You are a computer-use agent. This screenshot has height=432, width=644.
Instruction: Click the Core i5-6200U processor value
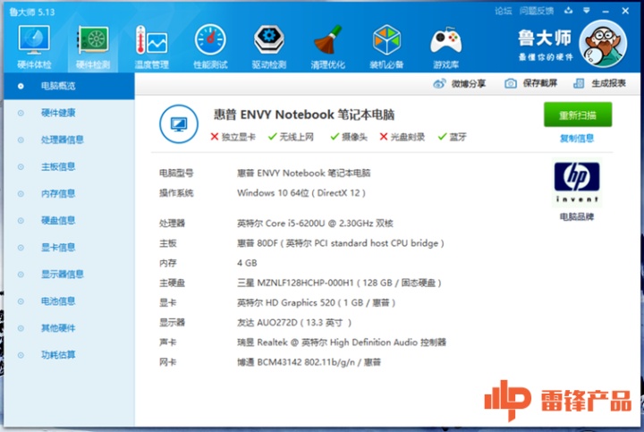pyautogui.click(x=315, y=224)
